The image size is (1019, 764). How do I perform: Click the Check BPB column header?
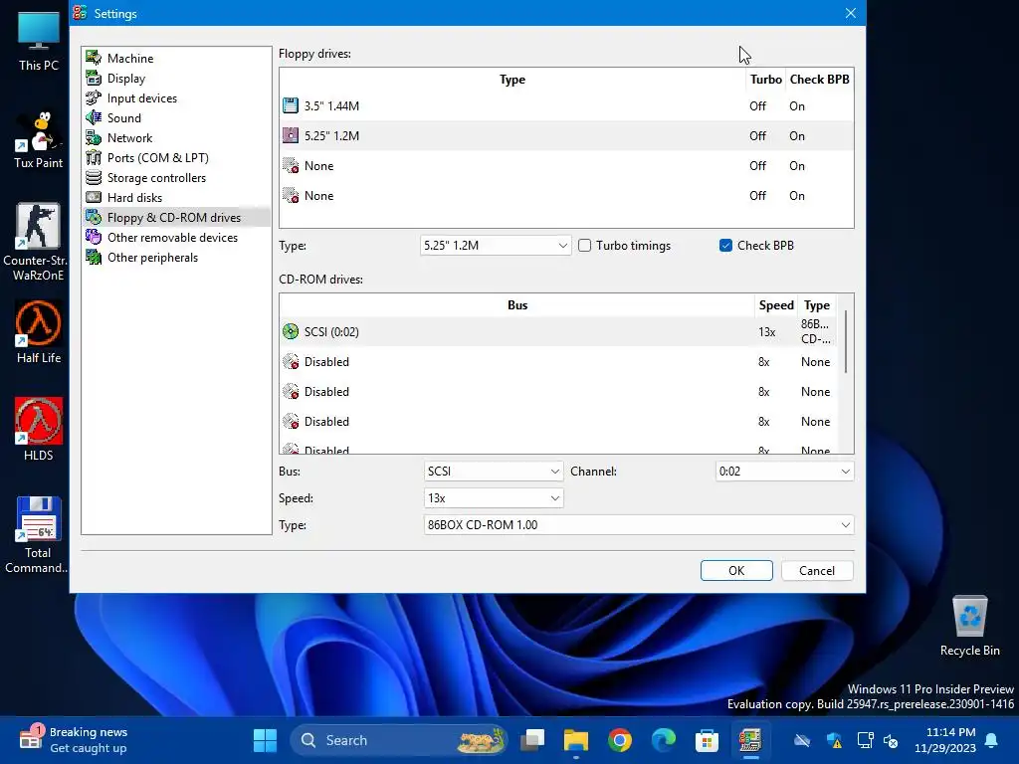(820, 80)
